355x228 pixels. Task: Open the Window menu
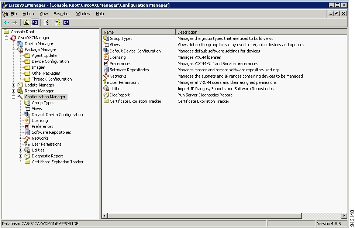coord(83,14)
